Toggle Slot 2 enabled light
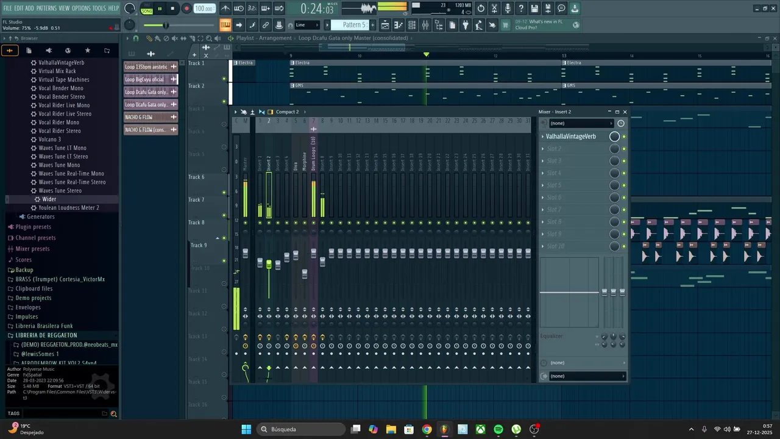Viewport: 780px width, 439px height. coord(624,149)
